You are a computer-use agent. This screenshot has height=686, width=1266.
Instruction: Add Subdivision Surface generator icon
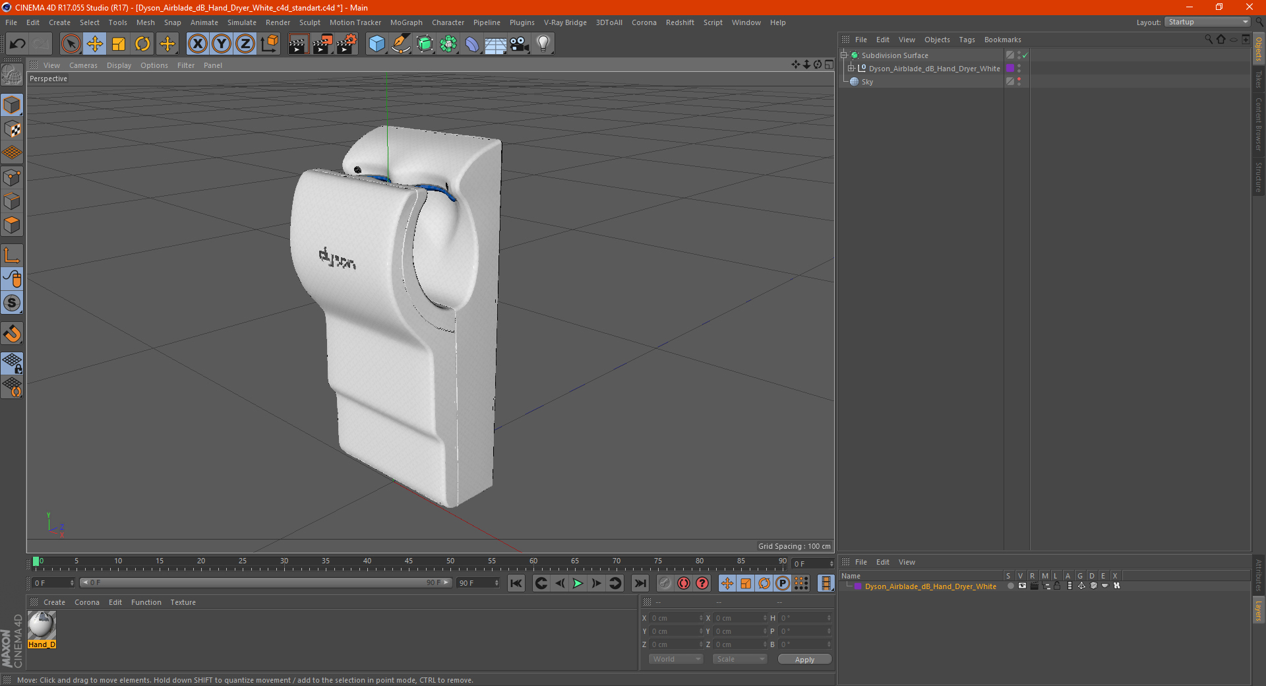(x=425, y=44)
